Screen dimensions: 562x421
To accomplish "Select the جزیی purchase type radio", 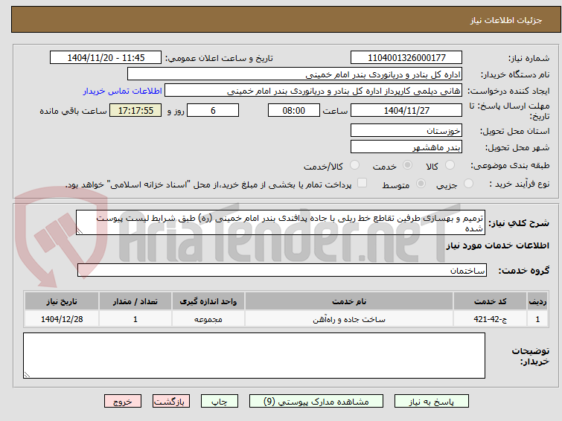I will [x=468, y=184].
